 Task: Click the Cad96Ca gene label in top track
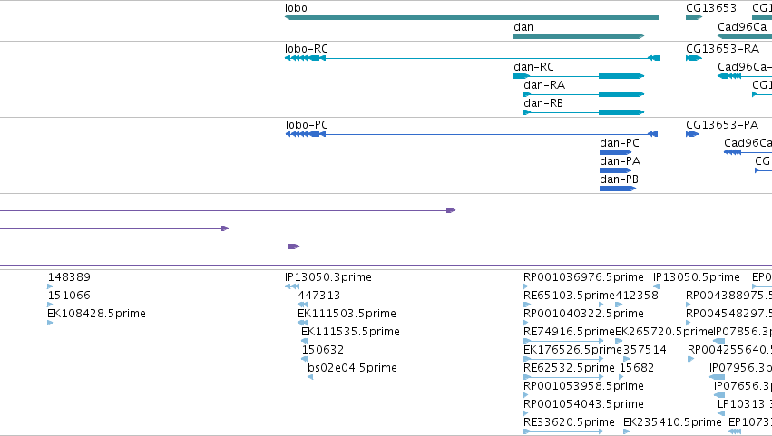click(x=742, y=27)
